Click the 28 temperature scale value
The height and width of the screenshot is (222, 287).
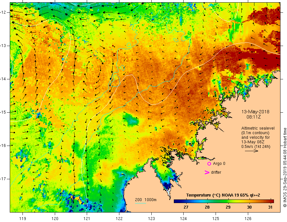pos(207,207)
